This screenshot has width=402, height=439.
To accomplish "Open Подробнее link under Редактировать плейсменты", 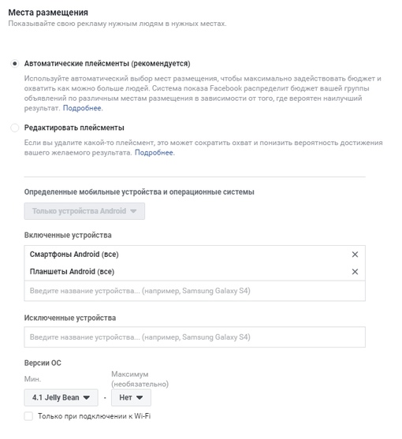I will [154, 153].
